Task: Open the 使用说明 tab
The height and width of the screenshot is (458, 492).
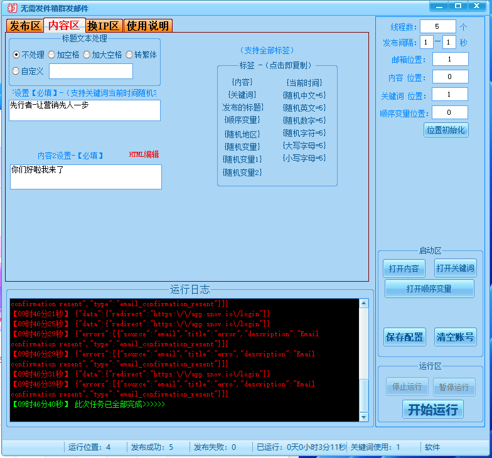Action: coord(147,26)
